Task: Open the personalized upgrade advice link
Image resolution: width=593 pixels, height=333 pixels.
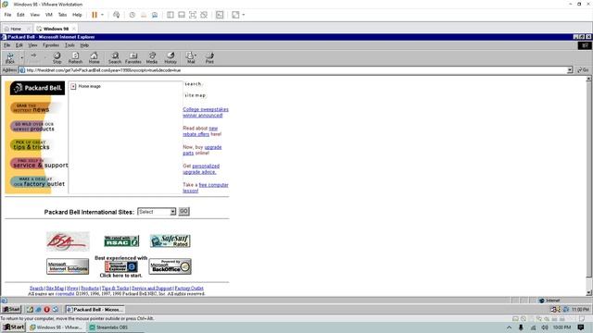Action: click(x=201, y=168)
